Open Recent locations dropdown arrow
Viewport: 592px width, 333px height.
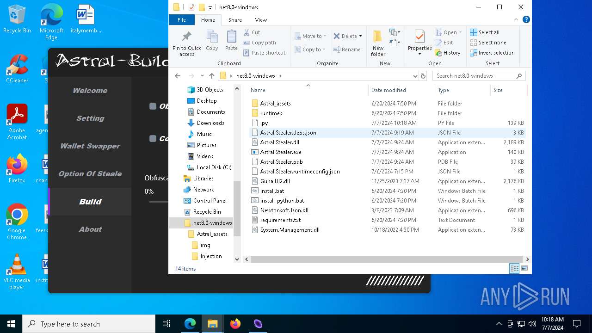(x=202, y=76)
